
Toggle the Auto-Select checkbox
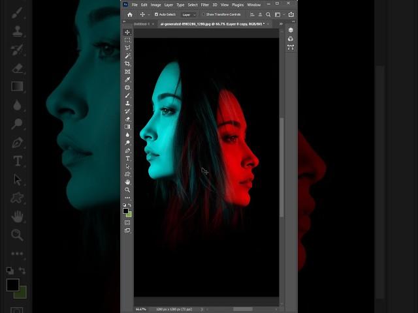(156, 14)
